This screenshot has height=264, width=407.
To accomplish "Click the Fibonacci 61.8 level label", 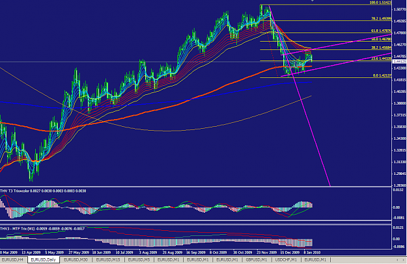I will 381,31.
